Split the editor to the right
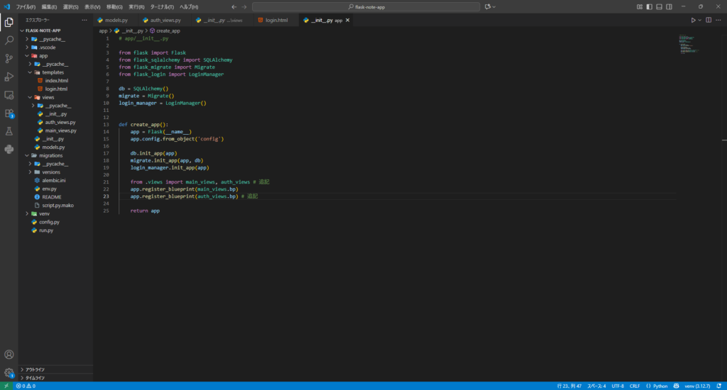The width and height of the screenshot is (727, 390). 709,21
